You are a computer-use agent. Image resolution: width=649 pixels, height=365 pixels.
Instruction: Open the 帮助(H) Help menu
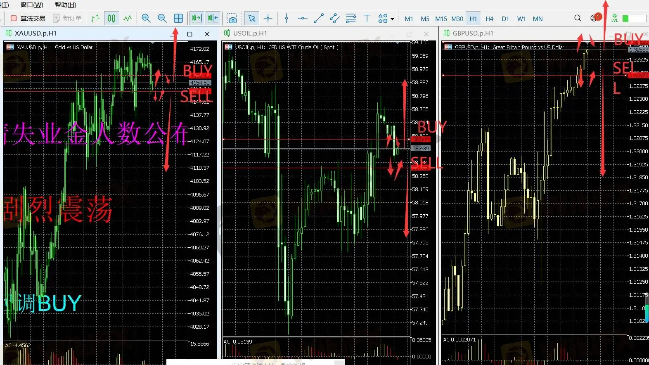coord(65,5)
